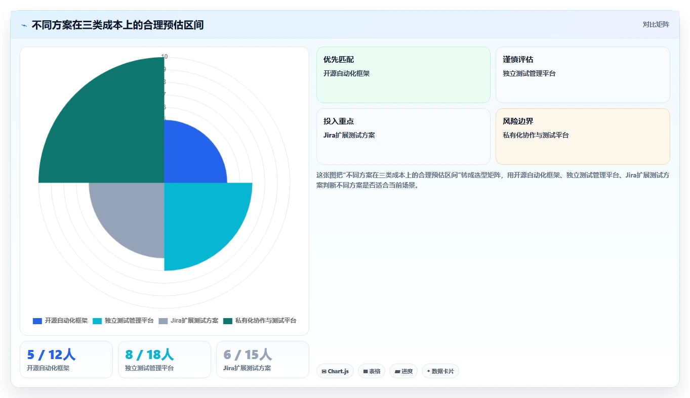Toggle the 私有化协作与测试平台 legend swatch
This screenshot has width=690, height=398.
point(227,321)
